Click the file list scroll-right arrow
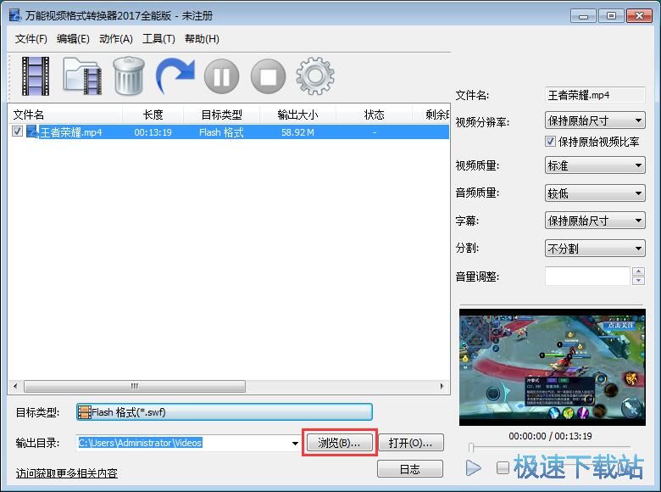The image size is (661, 492). pos(442,386)
